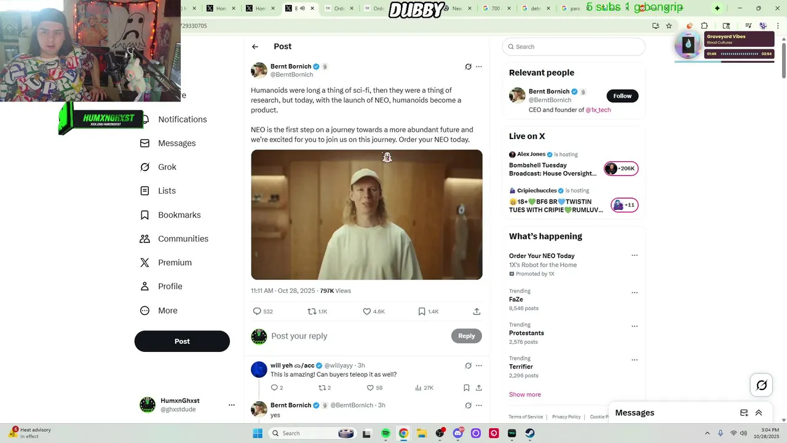Open the @1x_tech link
The width and height of the screenshot is (787, 443).
click(x=598, y=110)
